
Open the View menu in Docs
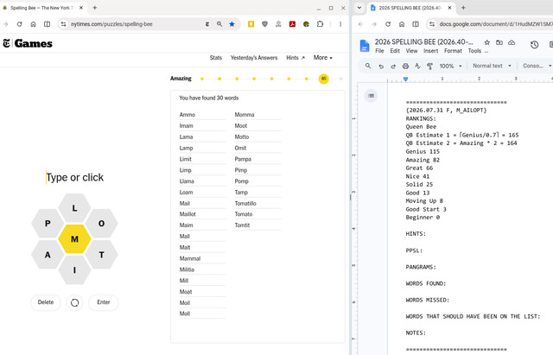(x=411, y=51)
